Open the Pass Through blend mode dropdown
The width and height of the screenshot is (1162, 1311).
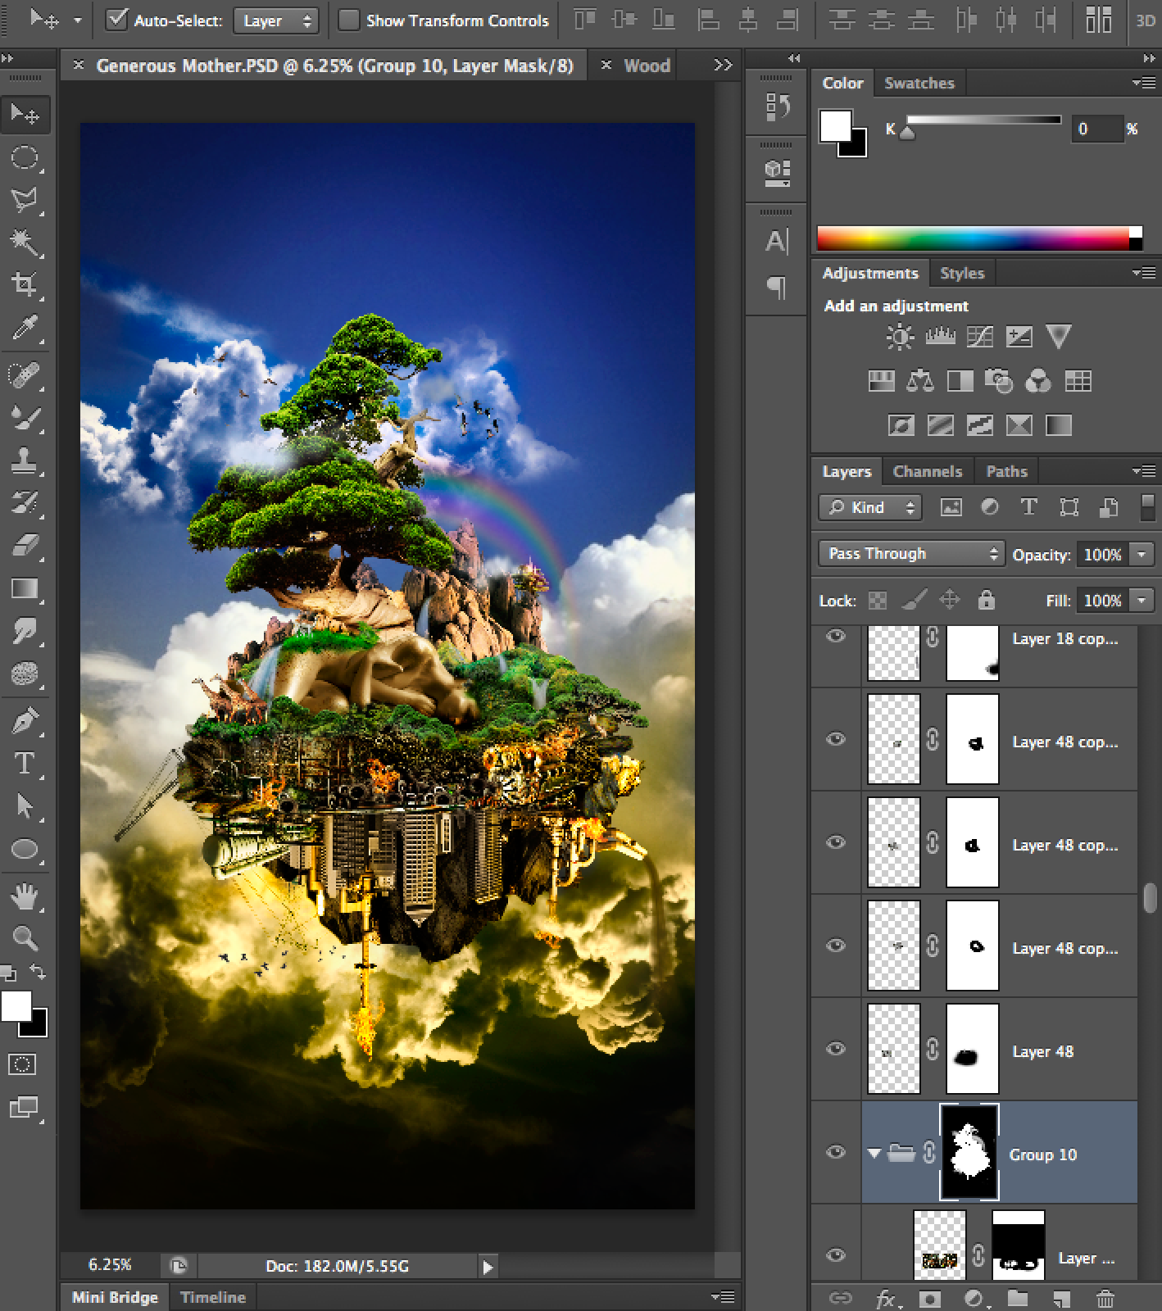pyautogui.click(x=910, y=554)
